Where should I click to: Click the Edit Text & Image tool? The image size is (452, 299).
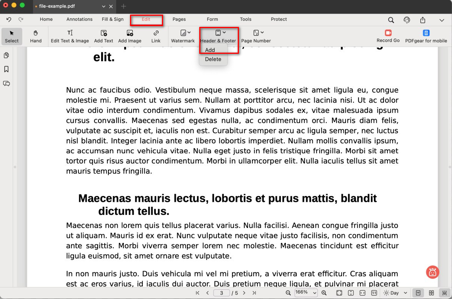(70, 36)
